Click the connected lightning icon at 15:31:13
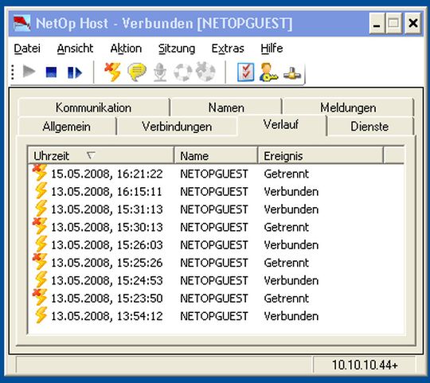Screen dimensions: 430x383 coord(41,209)
